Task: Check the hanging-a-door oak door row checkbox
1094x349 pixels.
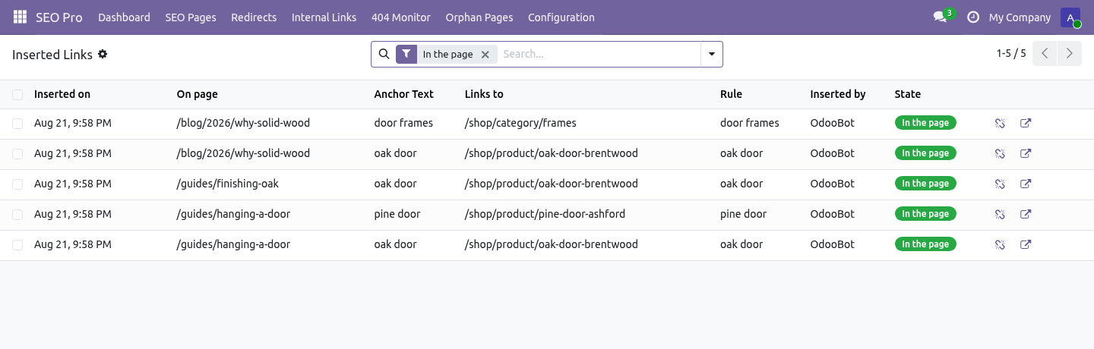Action: [17, 244]
